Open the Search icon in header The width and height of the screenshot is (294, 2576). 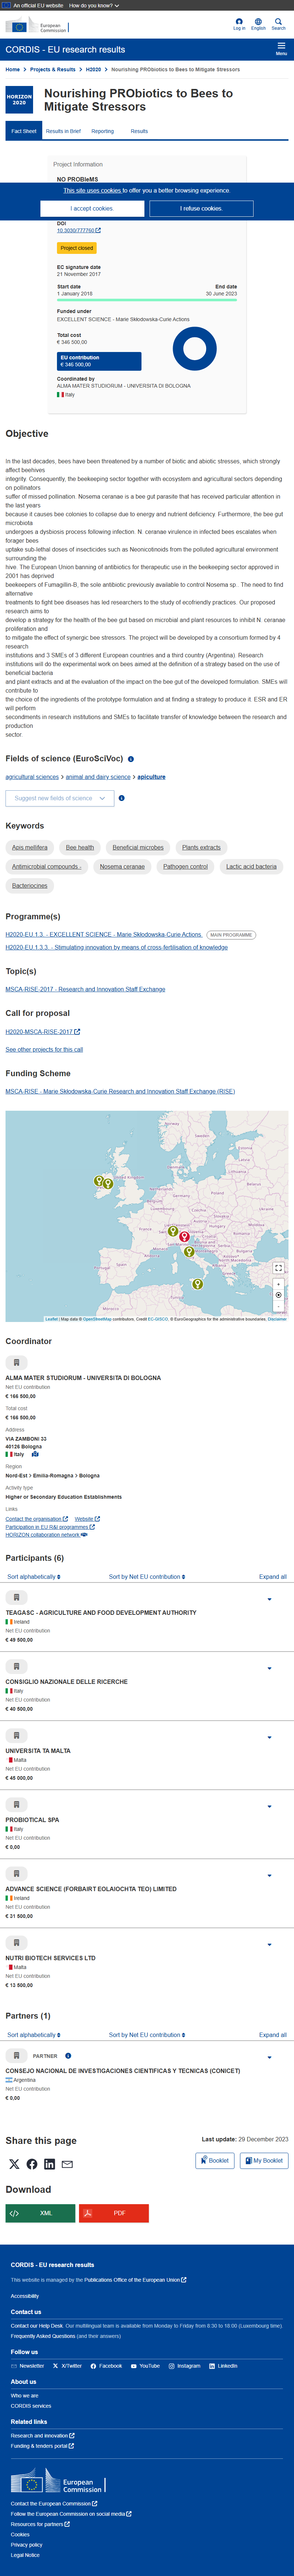(x=278, y=24)
